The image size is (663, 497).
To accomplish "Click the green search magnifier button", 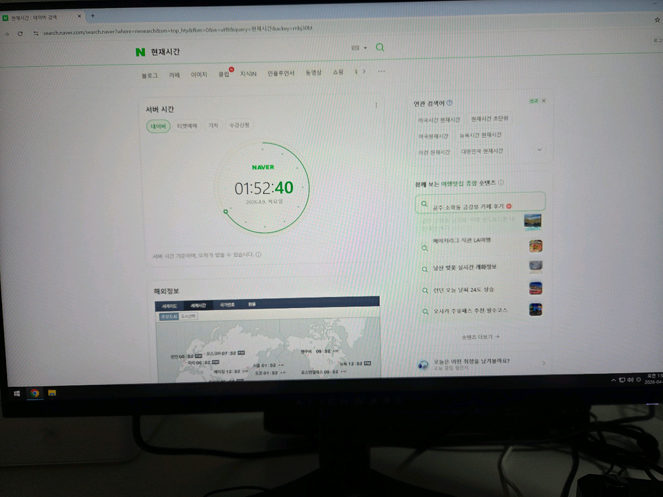I will click(x=380, y=48).
